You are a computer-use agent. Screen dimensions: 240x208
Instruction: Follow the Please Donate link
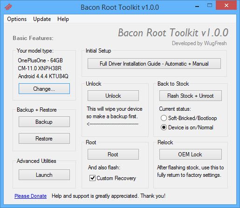[31, 196]
